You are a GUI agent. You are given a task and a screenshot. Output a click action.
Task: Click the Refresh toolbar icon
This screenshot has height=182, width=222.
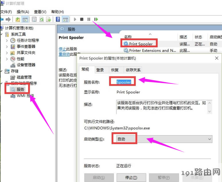[x=42, y=19]
